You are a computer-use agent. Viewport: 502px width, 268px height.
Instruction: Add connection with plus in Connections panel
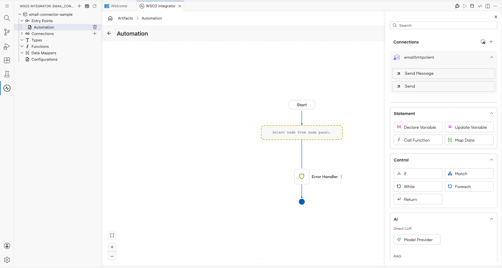tap(491, 42)
